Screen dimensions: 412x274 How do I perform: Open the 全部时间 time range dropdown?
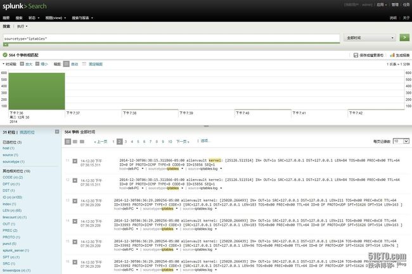tap(370, 38)
